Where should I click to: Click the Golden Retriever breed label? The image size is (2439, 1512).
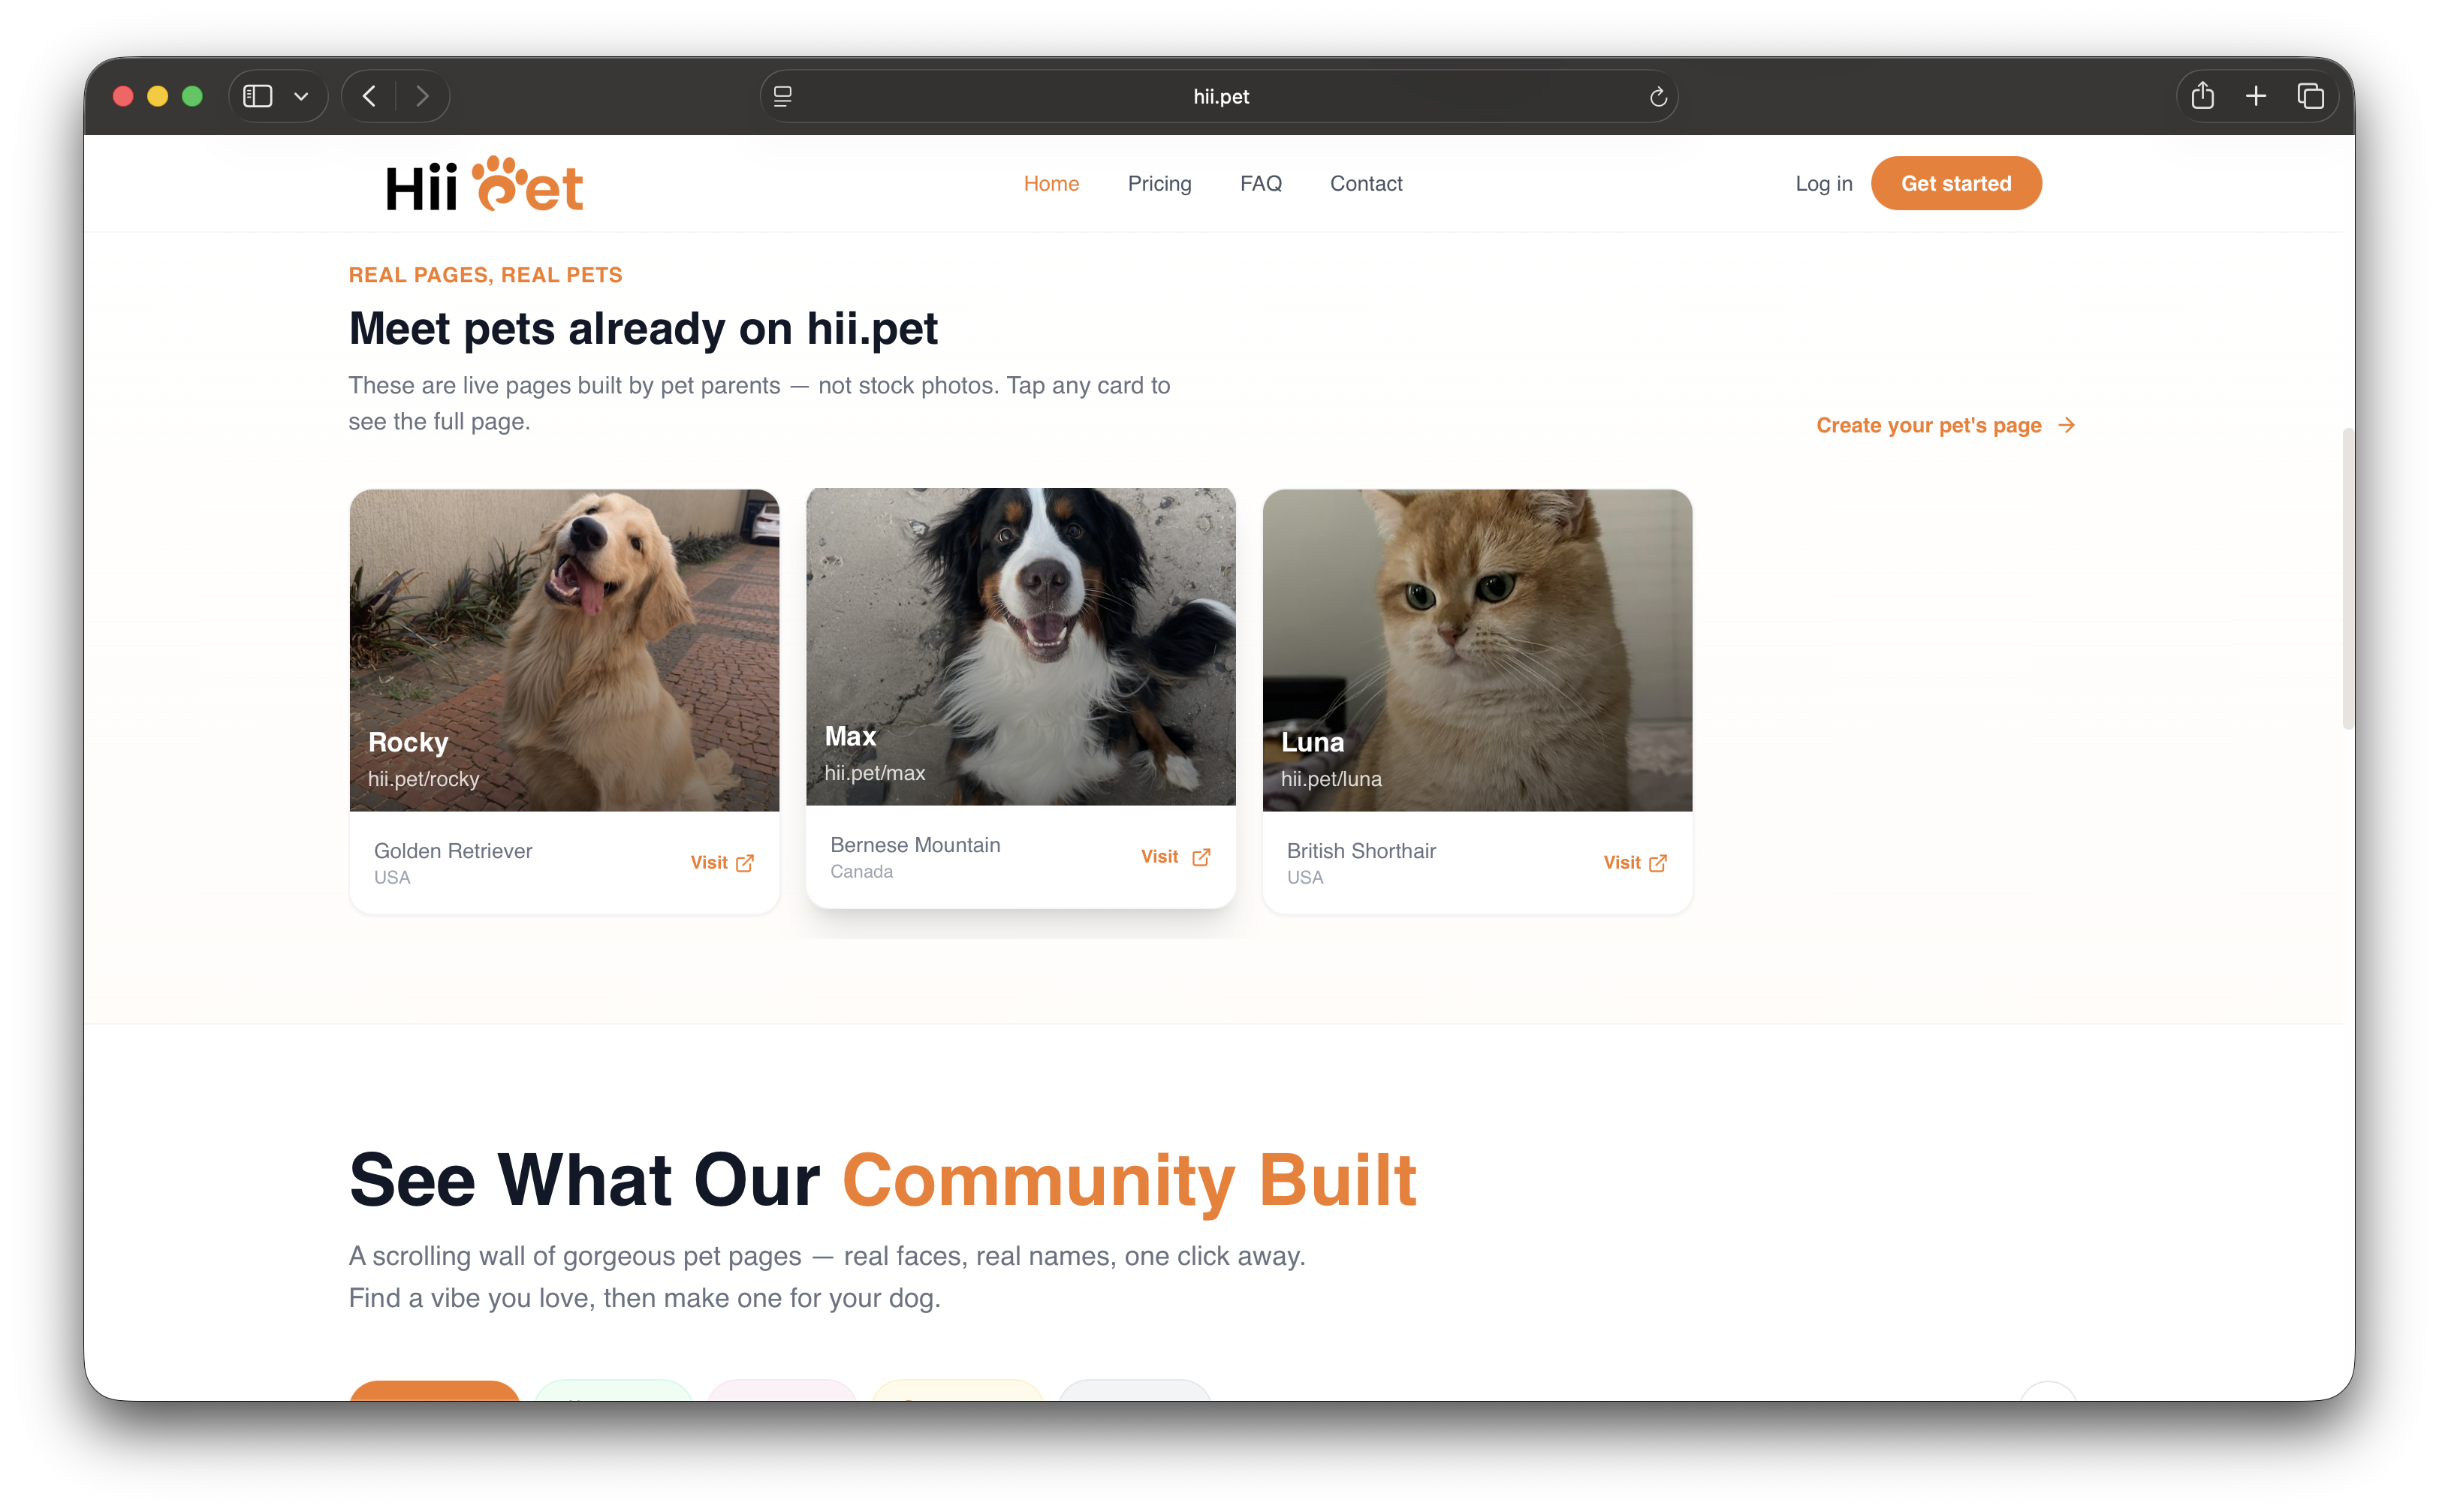[x=453, y=850]
